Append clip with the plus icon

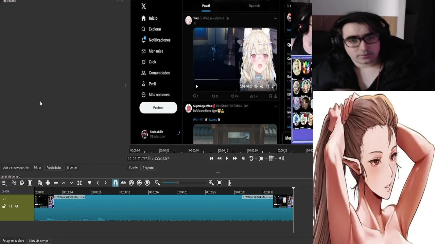[x=48, y=183]
